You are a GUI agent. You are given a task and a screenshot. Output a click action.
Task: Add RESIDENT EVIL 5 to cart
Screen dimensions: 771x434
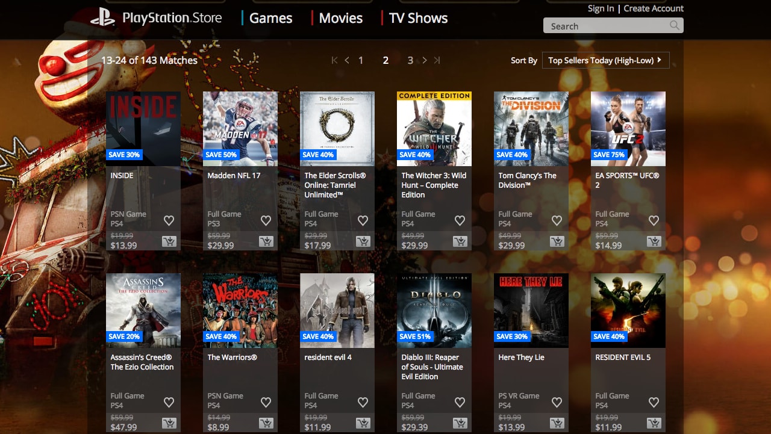pyautogui.click(x=654, y=423)
